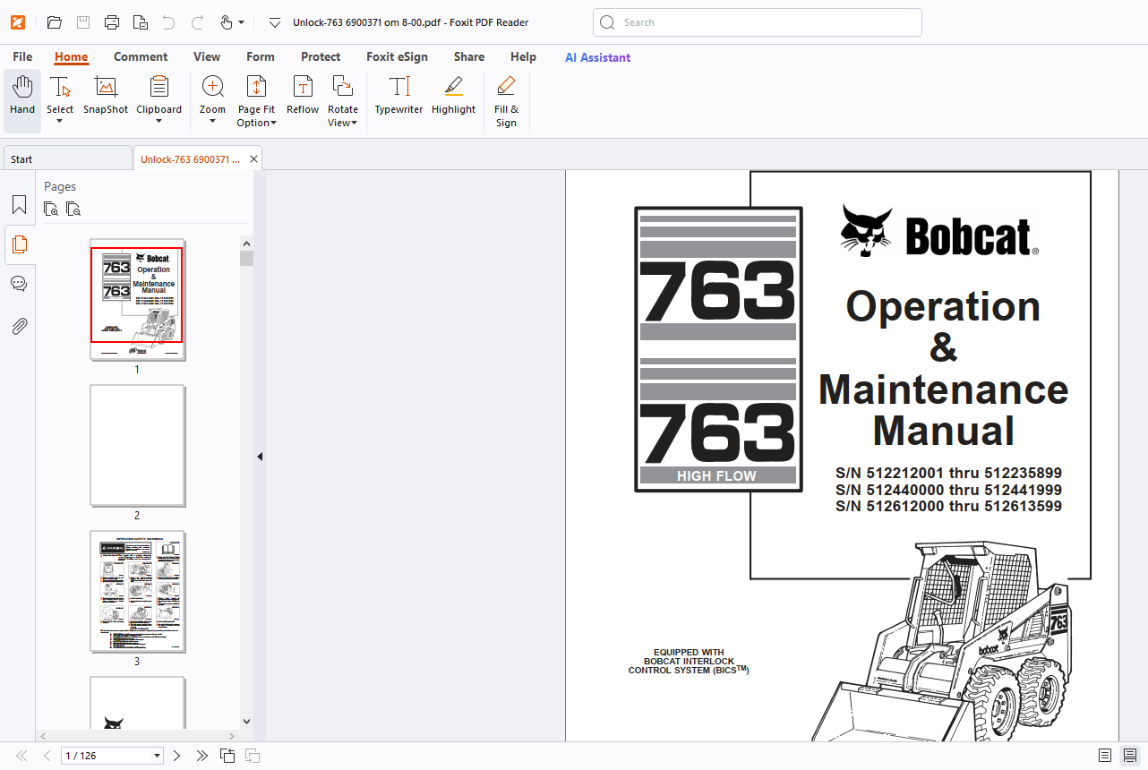Open the Share tab
1148x770 pixels.
tap(469, 56)
